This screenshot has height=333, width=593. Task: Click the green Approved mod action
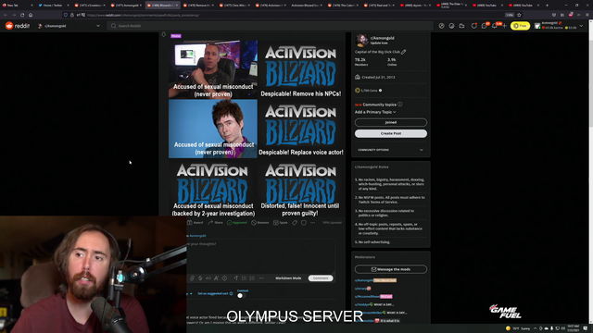click(x=237, y=223)
